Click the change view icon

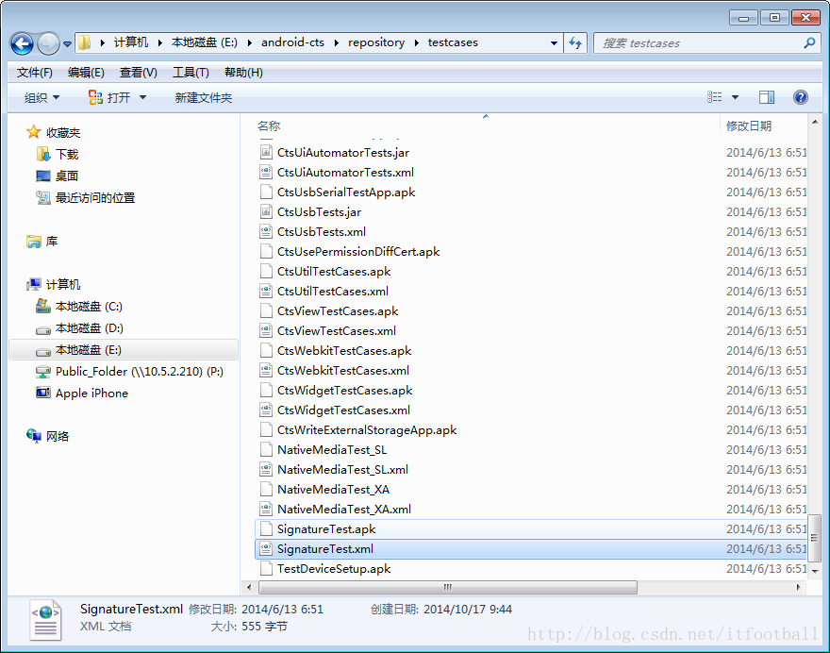click(715, 97)
